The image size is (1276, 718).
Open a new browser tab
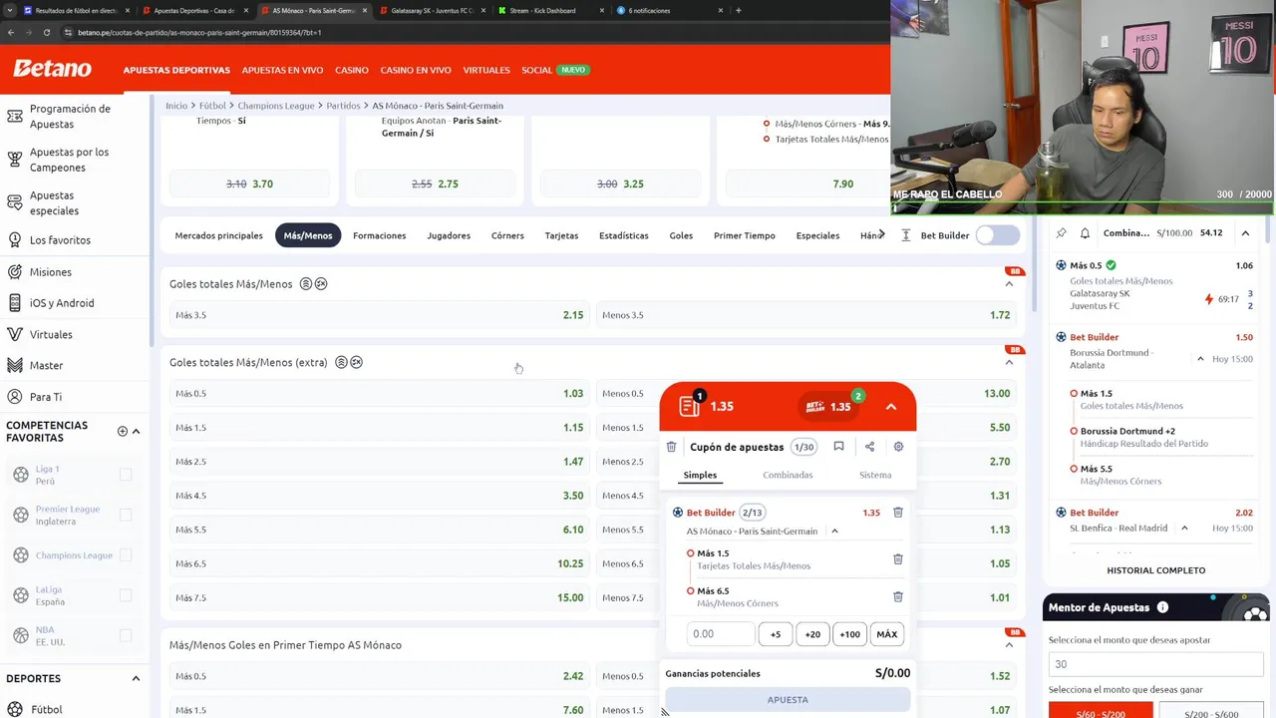[x=738, y=10]
